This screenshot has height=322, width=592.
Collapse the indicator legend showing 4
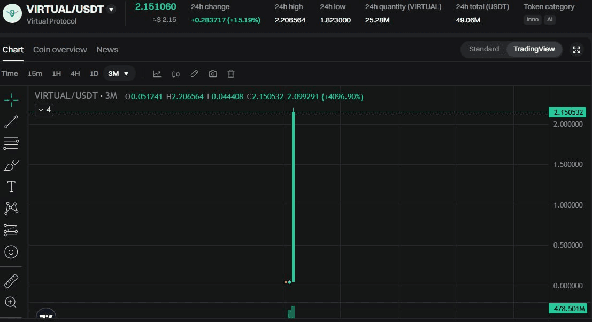[44, 110]
